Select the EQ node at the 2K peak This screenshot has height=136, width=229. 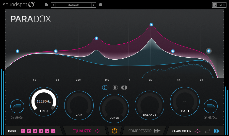[x=151, y=25]
